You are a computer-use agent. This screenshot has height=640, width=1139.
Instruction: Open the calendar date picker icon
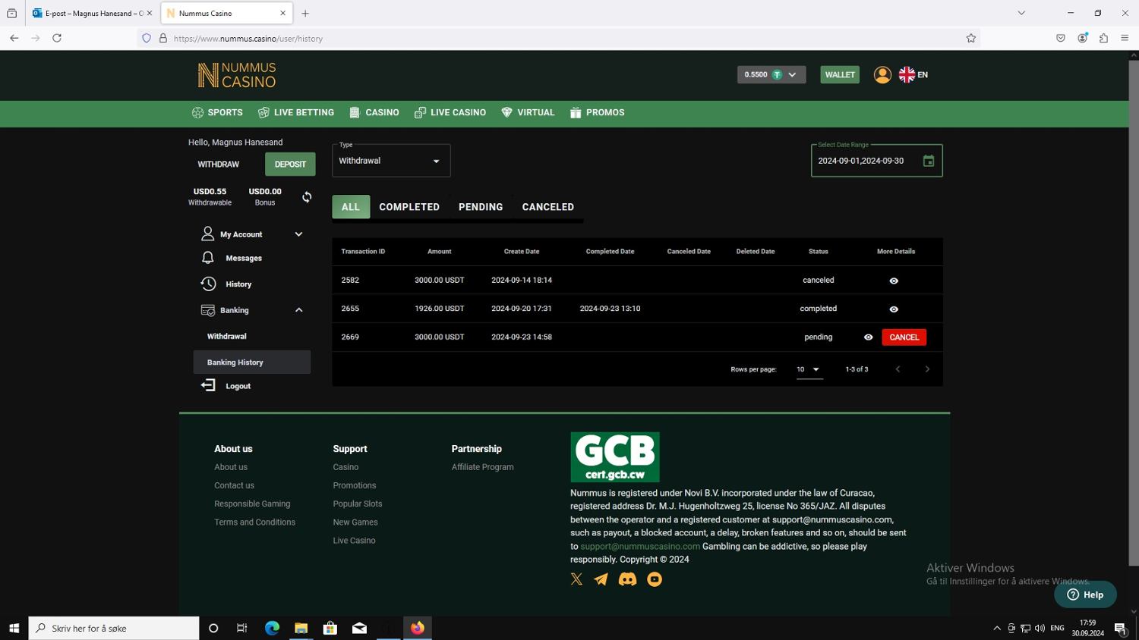click(928, 161)
